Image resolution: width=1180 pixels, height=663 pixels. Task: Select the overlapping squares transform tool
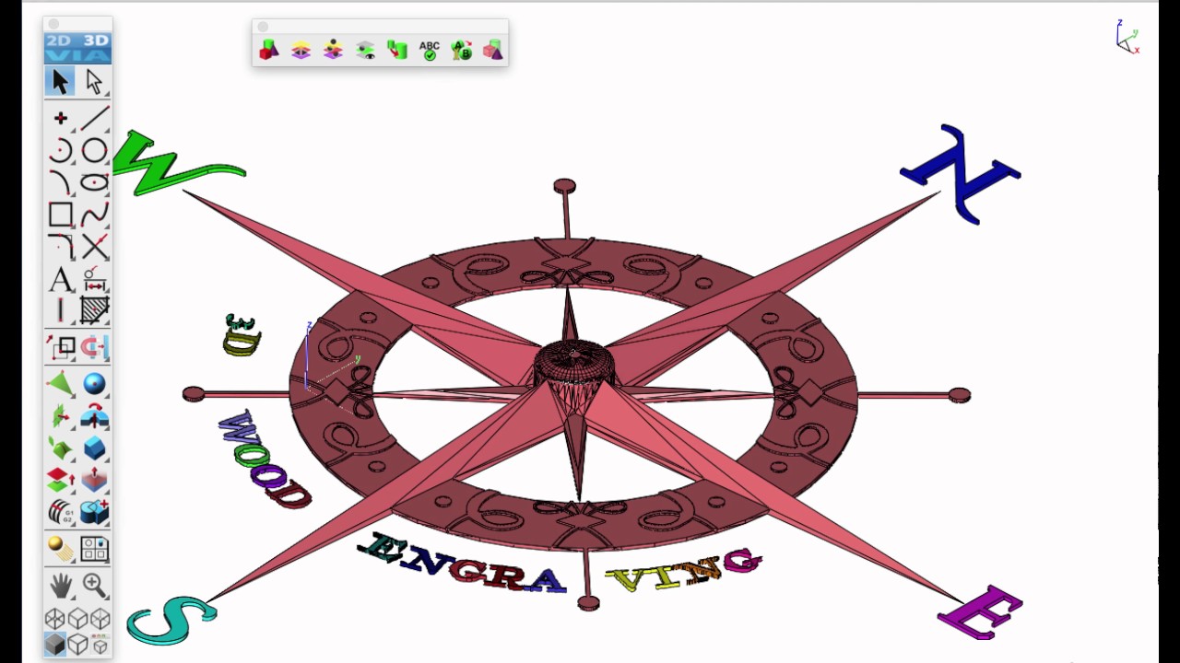coord(61,347)
